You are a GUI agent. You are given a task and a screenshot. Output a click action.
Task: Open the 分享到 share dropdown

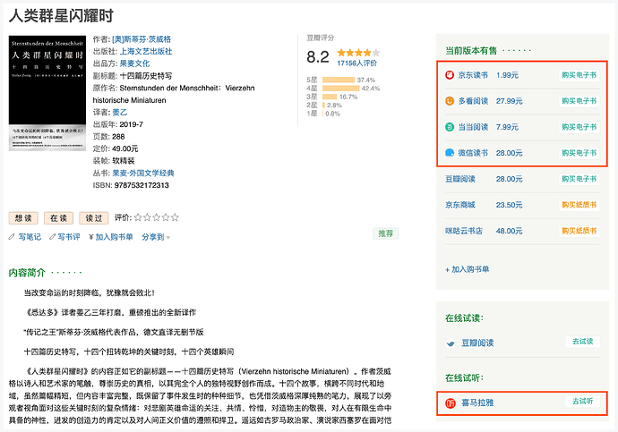(x=156, y=237)
